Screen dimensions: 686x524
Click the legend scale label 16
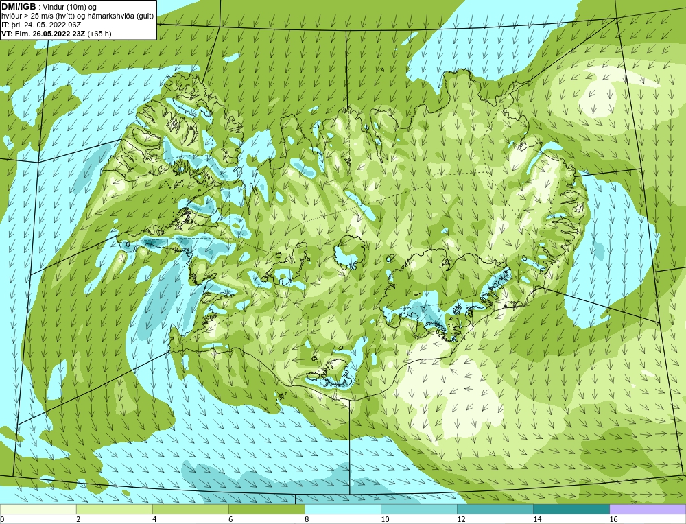(x=613, y=519)
